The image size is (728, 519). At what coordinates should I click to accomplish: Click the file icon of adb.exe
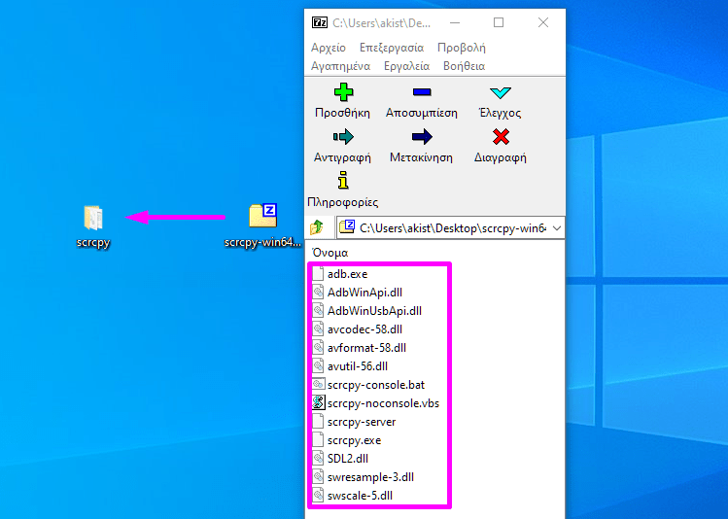[x=318, y=274]
